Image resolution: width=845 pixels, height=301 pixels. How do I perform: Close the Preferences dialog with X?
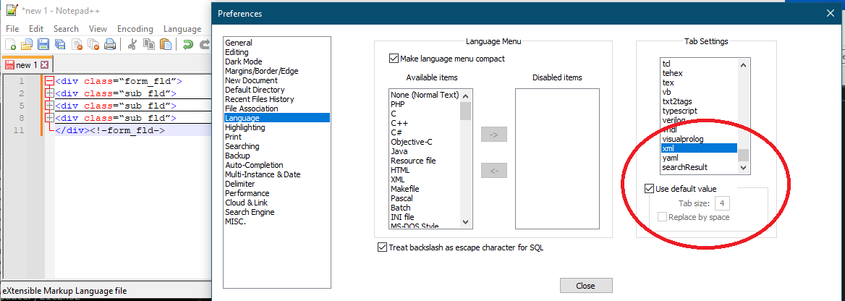(831, 14)
